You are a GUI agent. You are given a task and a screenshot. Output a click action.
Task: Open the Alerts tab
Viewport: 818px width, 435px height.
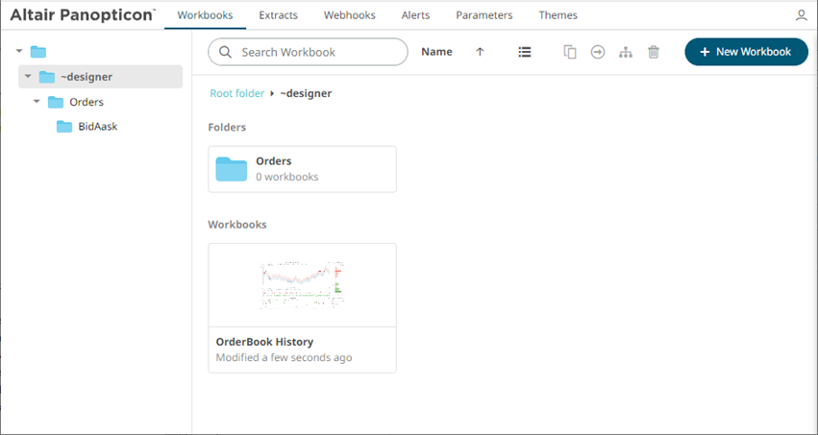click(x=415, y=15)
